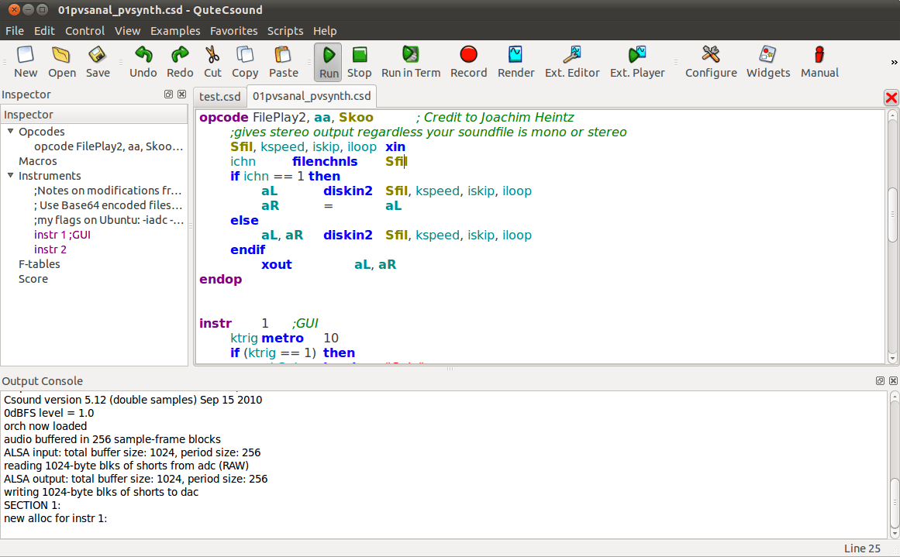This screenshot has width=900, height=557.
Task: Close the Inspector panel
Action: point(181,94)
